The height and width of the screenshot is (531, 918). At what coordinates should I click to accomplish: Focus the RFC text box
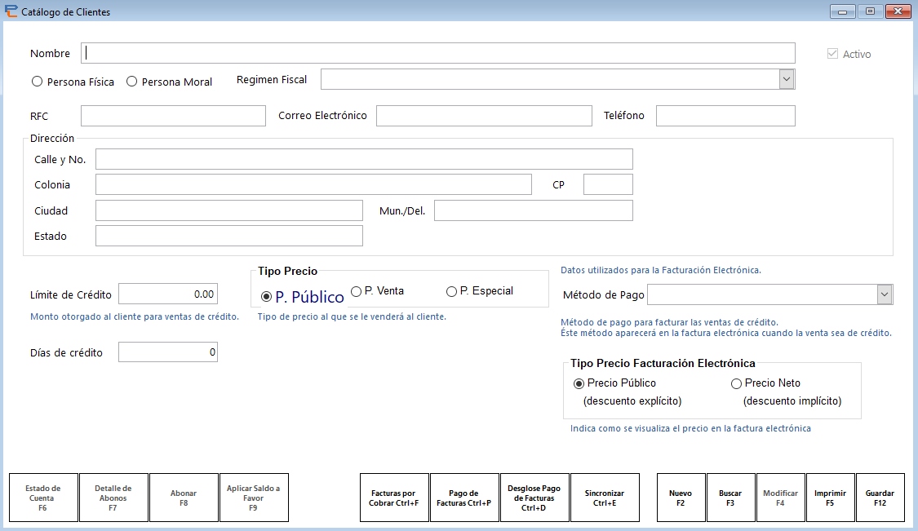click(173, 116)
